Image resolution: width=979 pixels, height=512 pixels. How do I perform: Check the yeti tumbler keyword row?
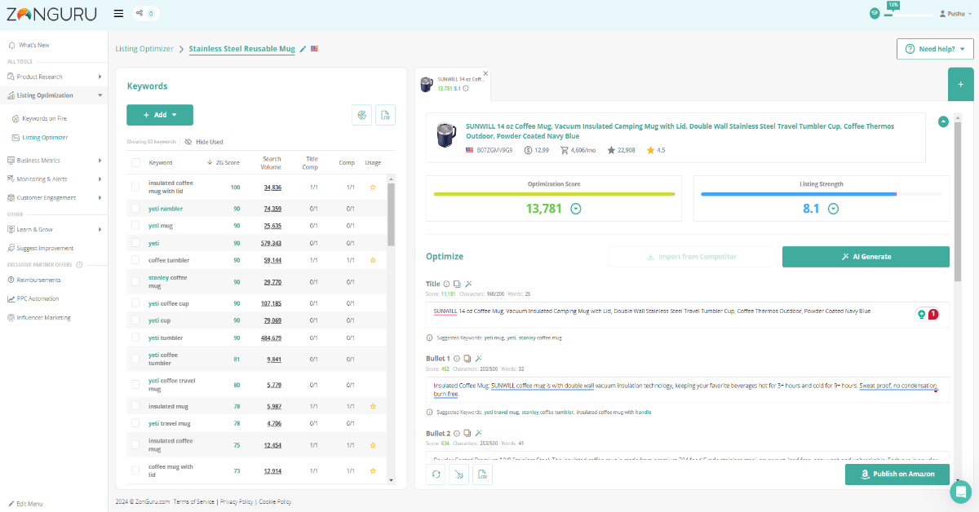pyautogui.click(x=135, y=338)
